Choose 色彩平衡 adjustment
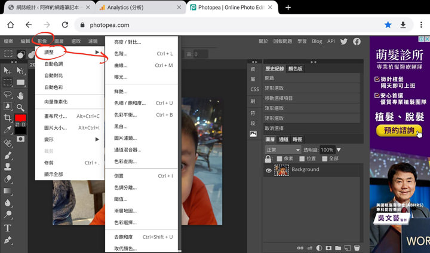430x253 pixels. pos(141,115)
